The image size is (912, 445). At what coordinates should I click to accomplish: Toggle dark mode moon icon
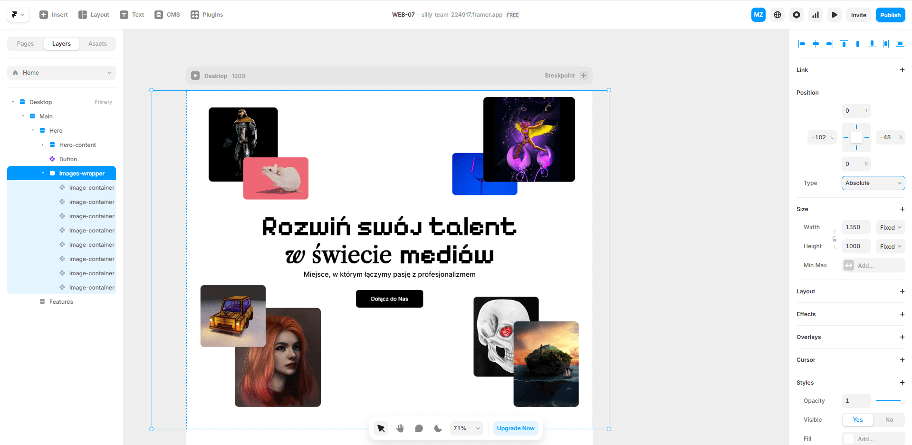click(438, 428)
